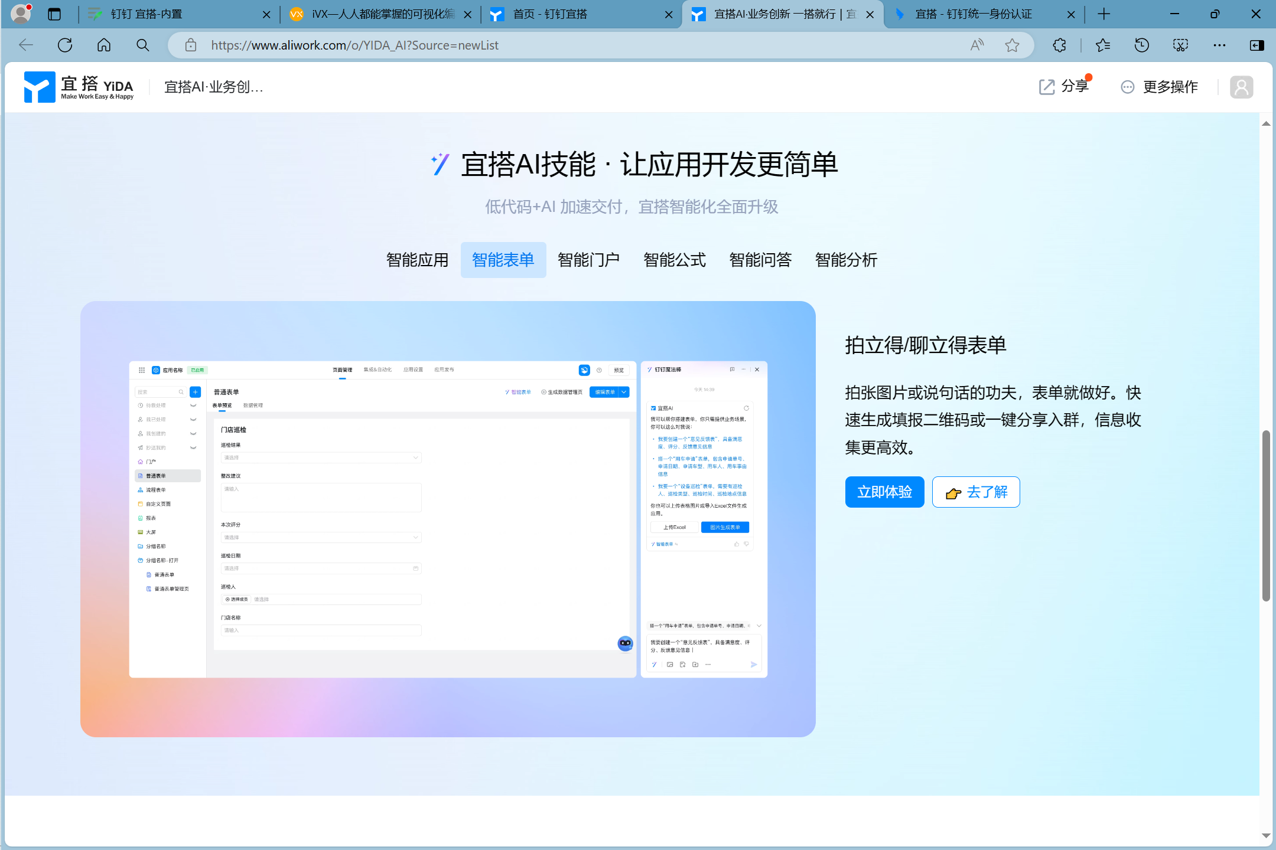Viewport: 1276px width, 850px height.
Task: Open browser settings ellipsis menu
Action: 1219,45
